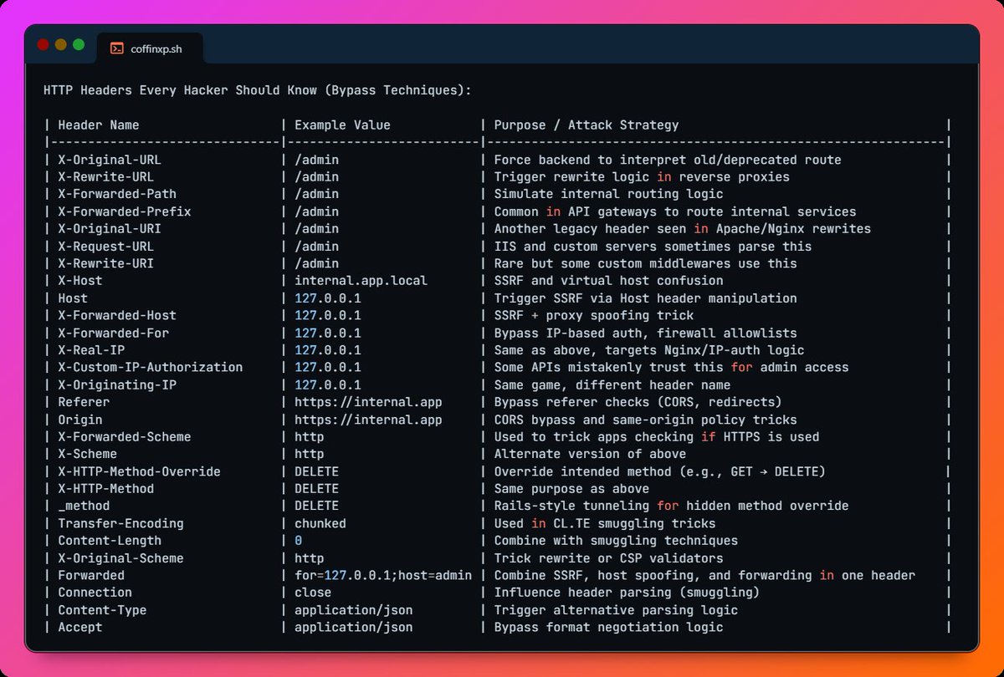Click the 'Content-Type' header name
The width and height of the screenshot is (1004, 677).
click(102, 610)
